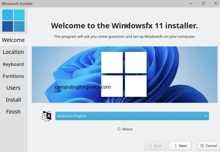Click the language translation icon beside the dropdown
Viewport: 220px width, 152px height.
pos(47,116)
